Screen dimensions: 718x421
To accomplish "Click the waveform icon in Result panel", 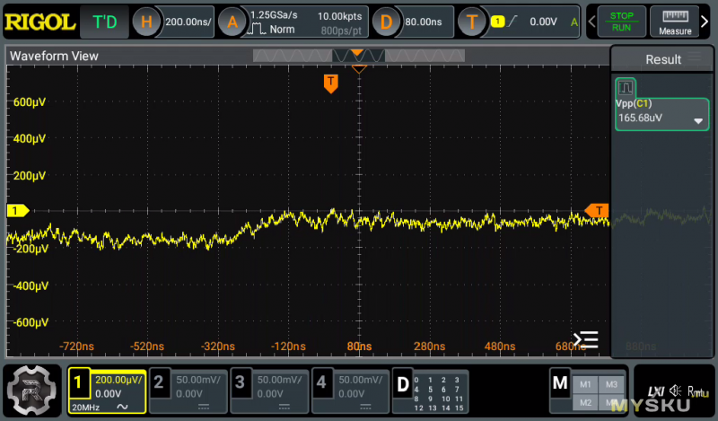I will 626,88.
